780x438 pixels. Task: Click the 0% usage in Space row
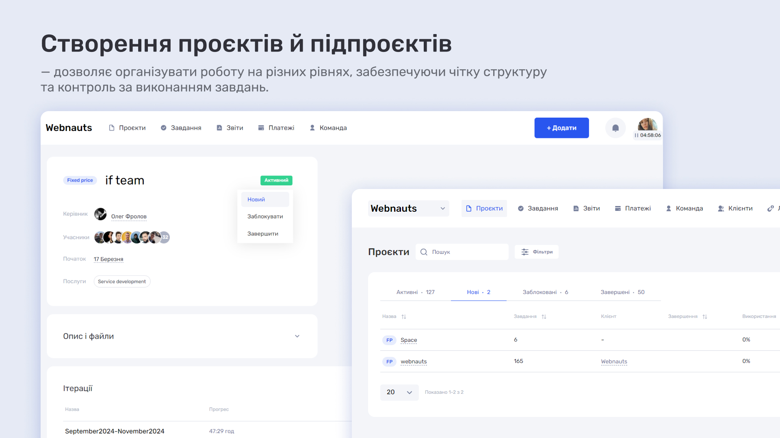pyautogui.click(x=746, y=339)
